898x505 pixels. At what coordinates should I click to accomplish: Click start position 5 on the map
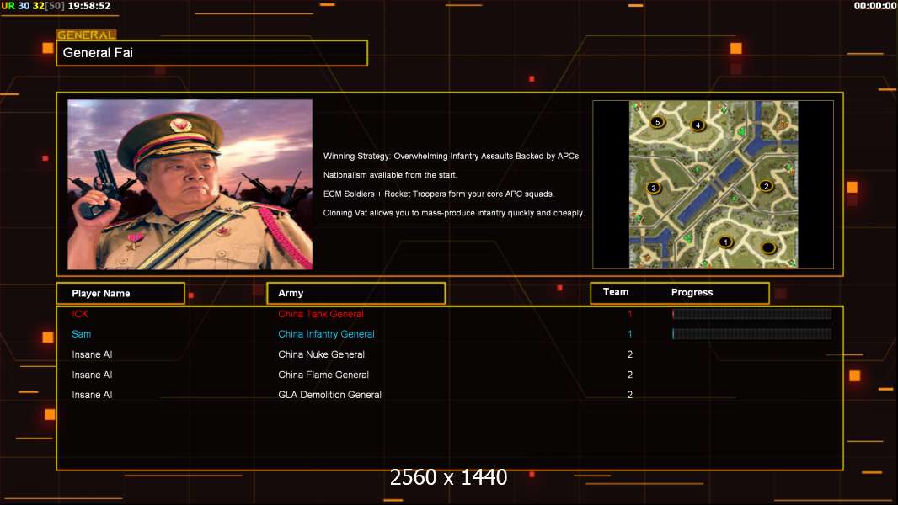tap(658, 122)
